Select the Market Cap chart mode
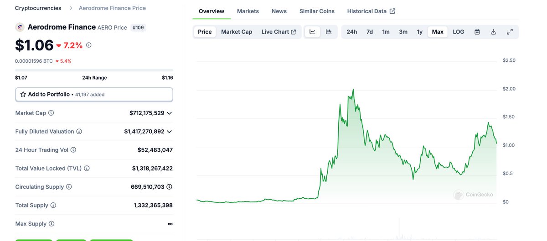 237,32
